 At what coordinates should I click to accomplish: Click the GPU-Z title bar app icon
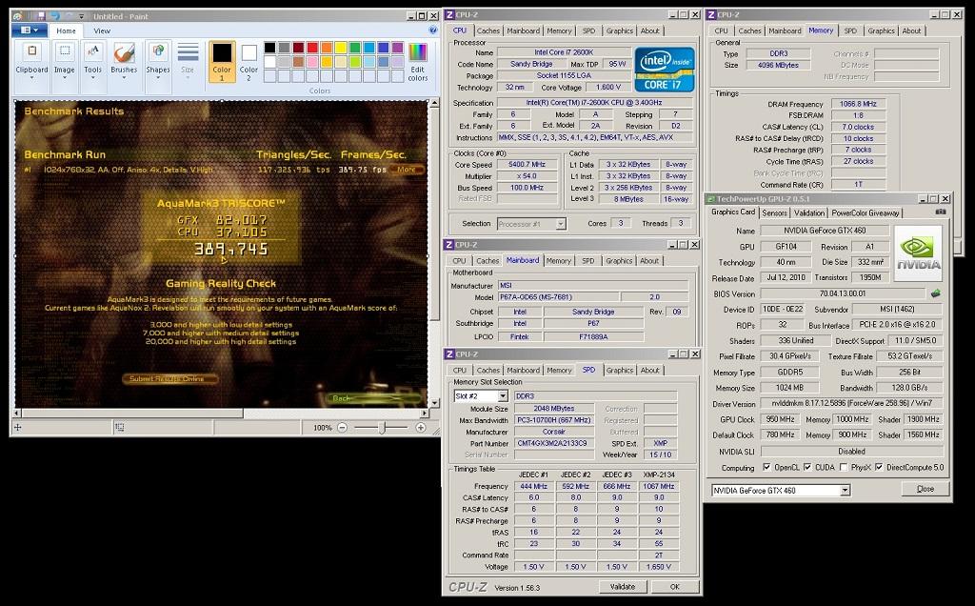tap(711, 198)
